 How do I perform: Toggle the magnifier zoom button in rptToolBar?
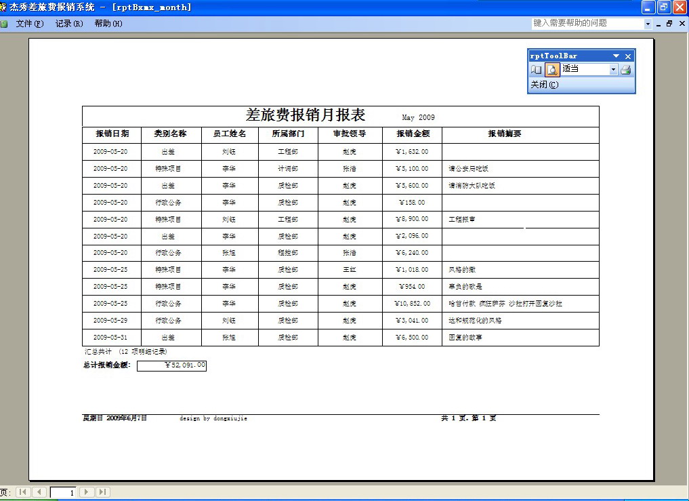(x=552, y=70)
